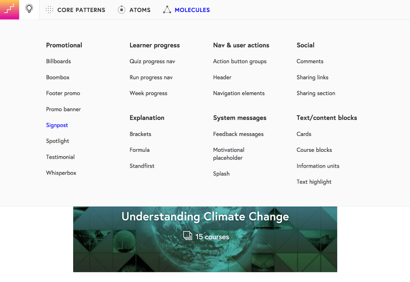This screenshot has height=282, width=410.
Task: Open the Header pattern under Nav & user actions
Action: click(222, 77)
